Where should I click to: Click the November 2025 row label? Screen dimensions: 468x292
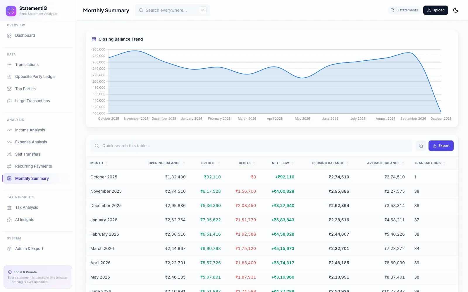pyautogui.click(x=106, y=191)
